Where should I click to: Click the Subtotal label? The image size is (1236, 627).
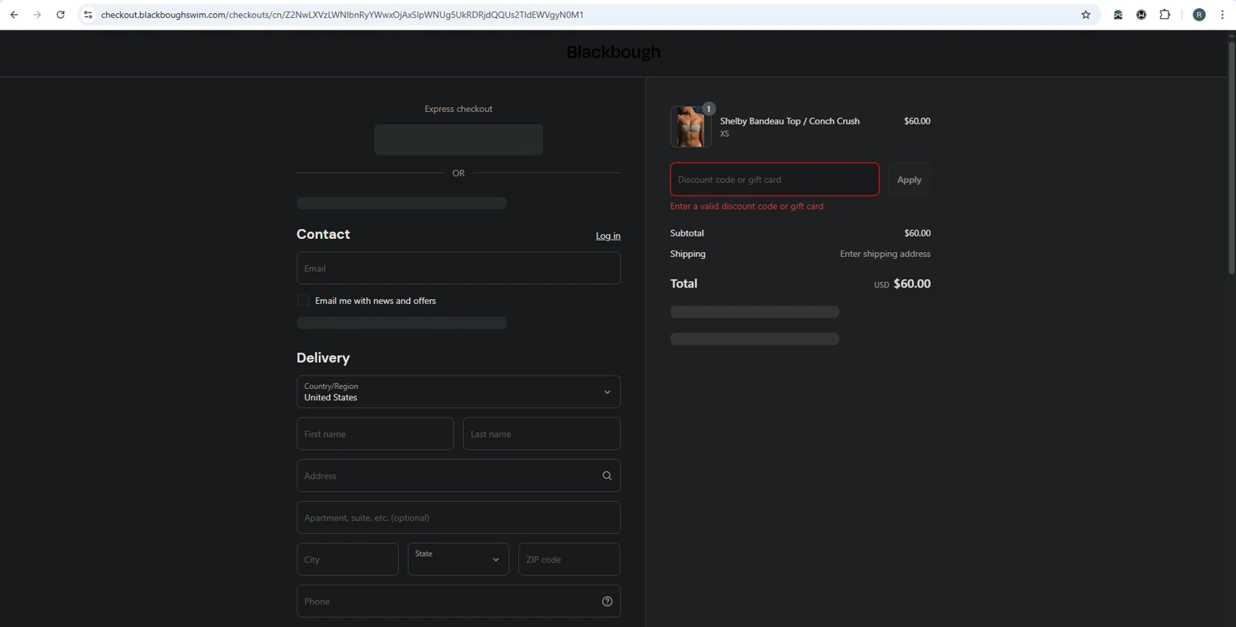(x=687, y=233)
